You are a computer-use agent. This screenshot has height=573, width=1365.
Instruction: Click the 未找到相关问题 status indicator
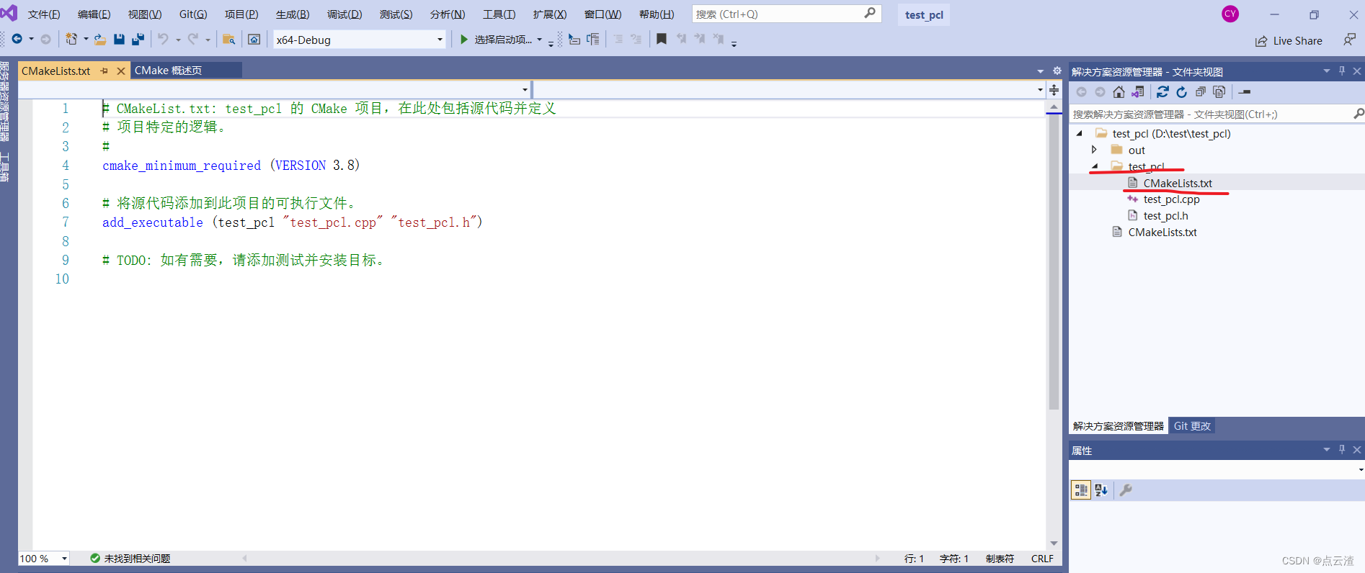pos(130,559)
